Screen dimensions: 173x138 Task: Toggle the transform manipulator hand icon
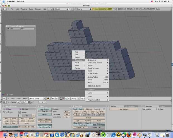tap(61, 98)
